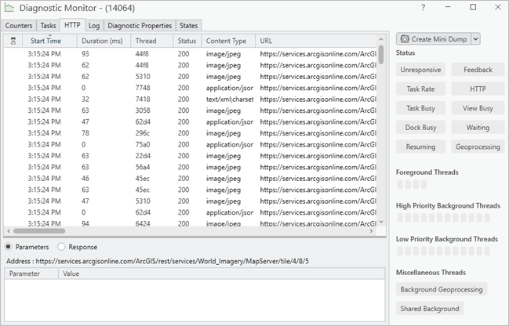Click the Diagnostic Monitor title bar icon
The image size is (509, 326).
pyautogui.click(x=9, y=7)
